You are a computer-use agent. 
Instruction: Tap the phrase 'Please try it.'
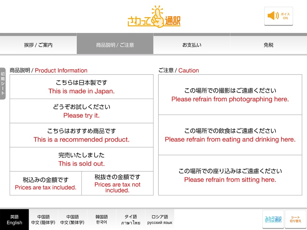tap(81, 111)
